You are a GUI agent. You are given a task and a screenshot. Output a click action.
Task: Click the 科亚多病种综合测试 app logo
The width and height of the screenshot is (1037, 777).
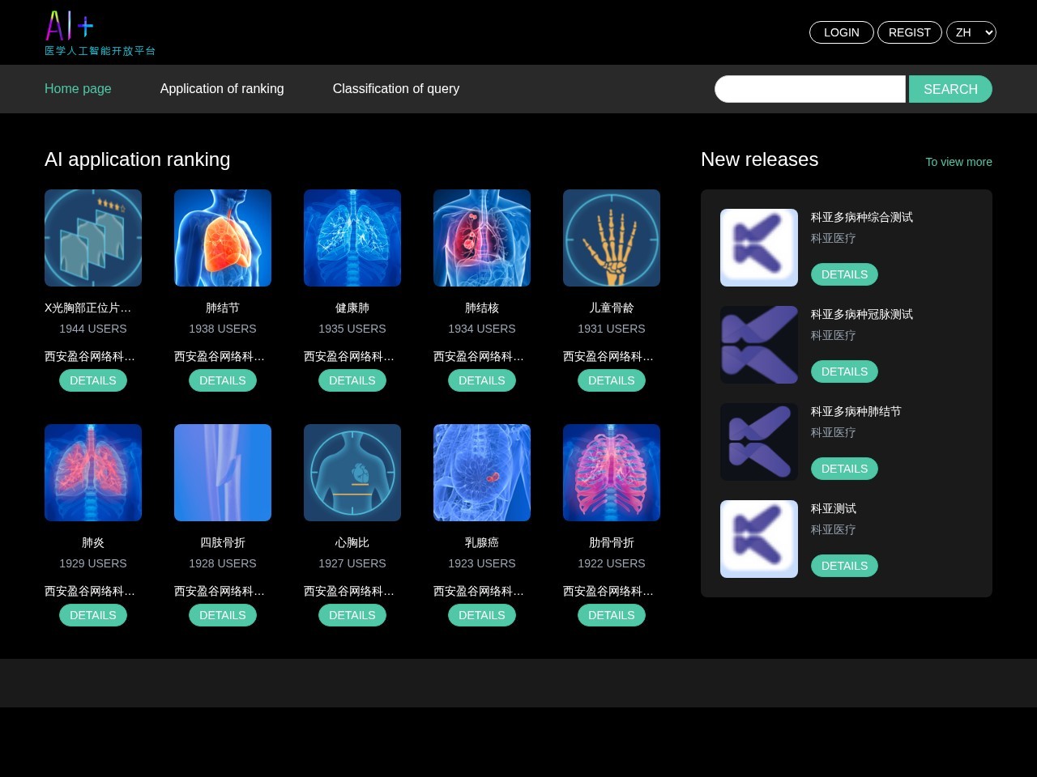(x=759, y=248)
